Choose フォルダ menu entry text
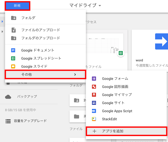 [28, 18]
